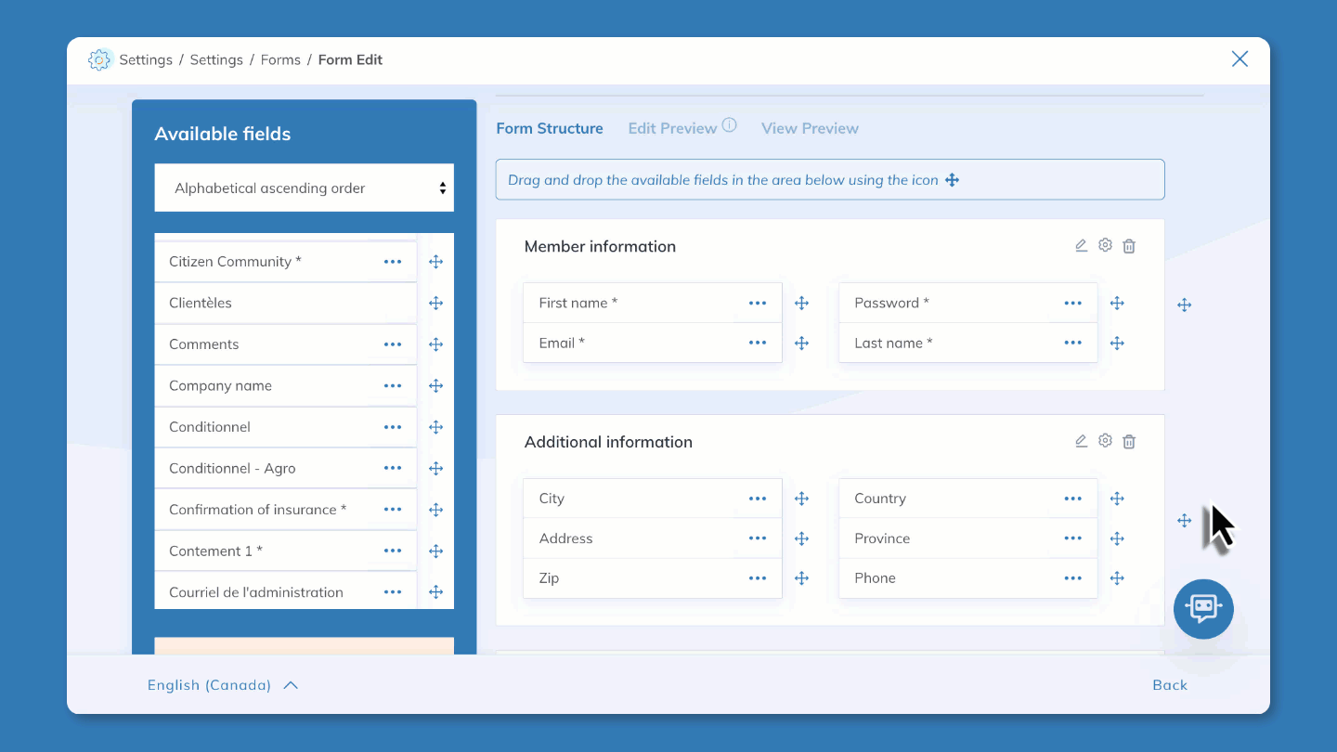Click the drag icon next to First name
The height and width of the screenshot is (752, 1337).
[802, 304]
